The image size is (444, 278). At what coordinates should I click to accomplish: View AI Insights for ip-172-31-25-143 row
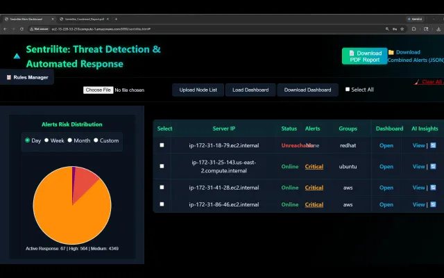[418, 167]
